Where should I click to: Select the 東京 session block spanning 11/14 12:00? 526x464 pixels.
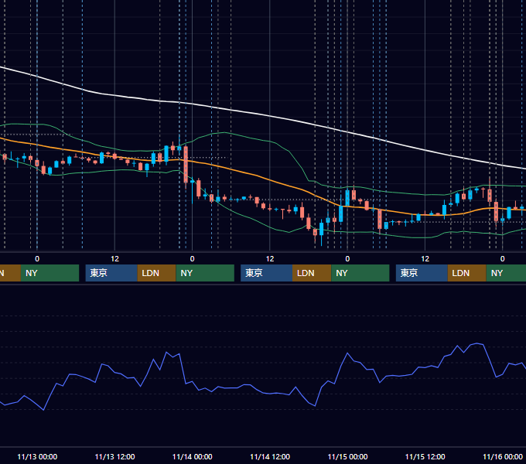pyautogui.click(x=266, y=273)
